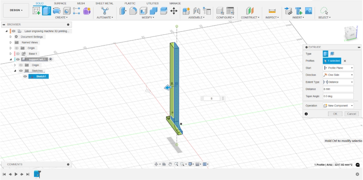Toggle visibility of top Origin folder
The height and width of the screenshot is (180, 363).
click(17, 48)
